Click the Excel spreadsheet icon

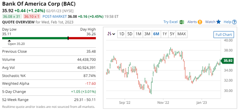182,22
